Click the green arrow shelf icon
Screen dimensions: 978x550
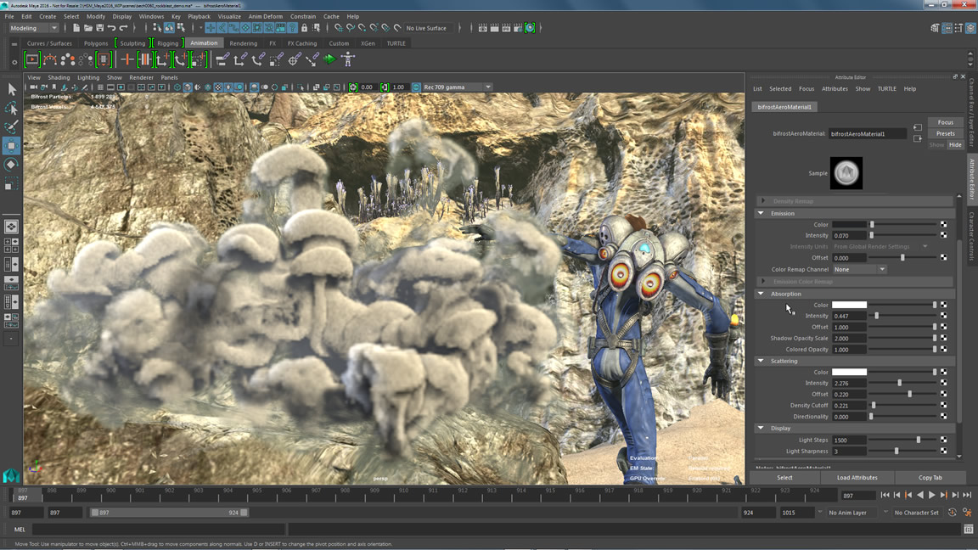330,59
